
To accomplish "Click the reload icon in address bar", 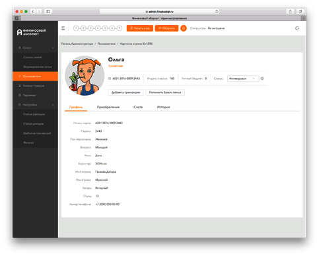I will point(217,11).
